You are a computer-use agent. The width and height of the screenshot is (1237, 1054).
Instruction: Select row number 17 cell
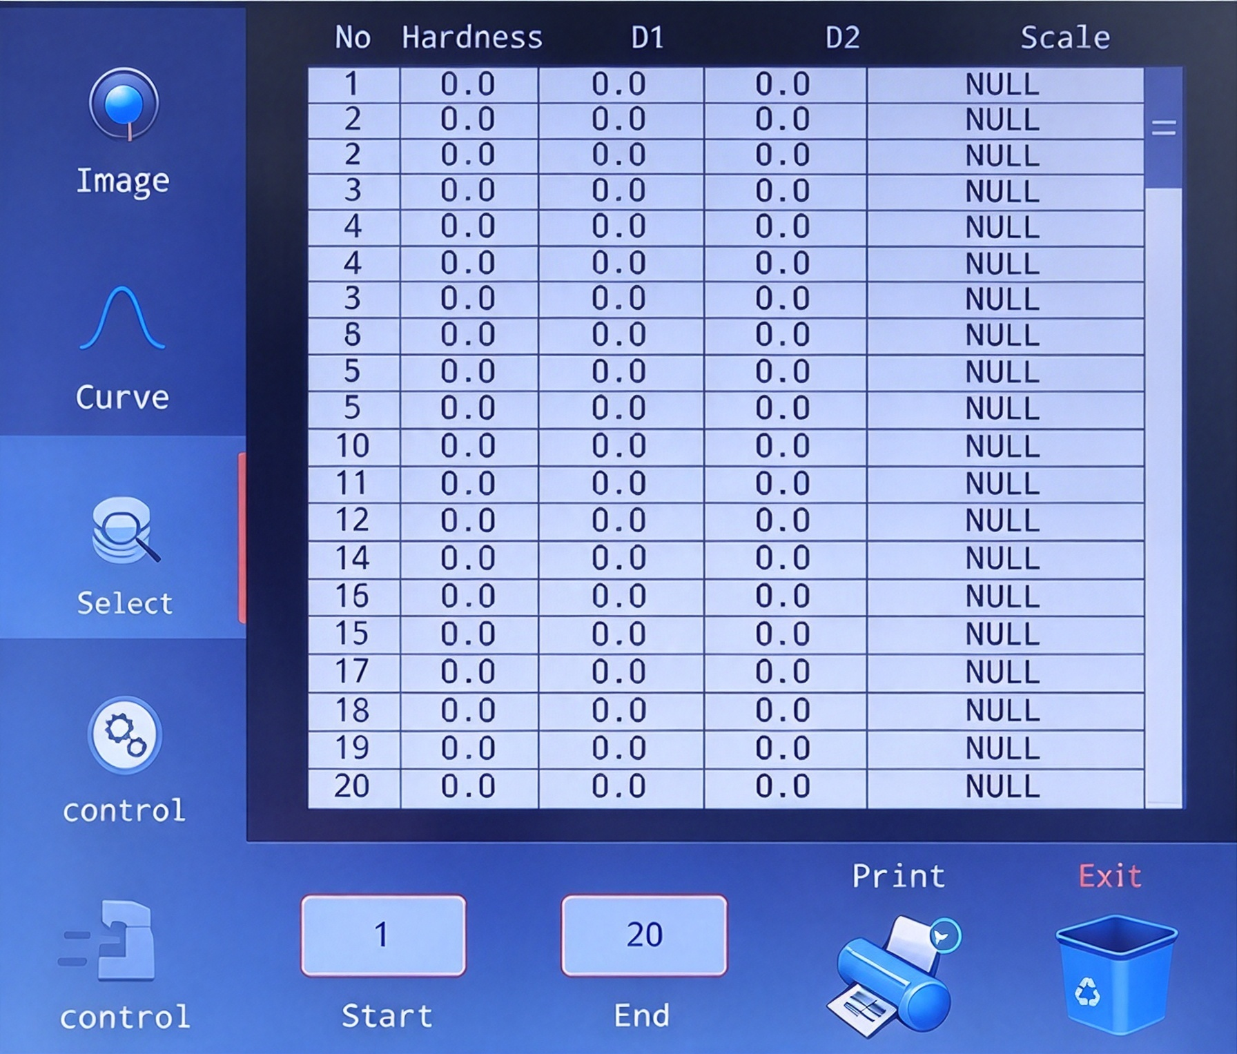[x=353, y=672]
